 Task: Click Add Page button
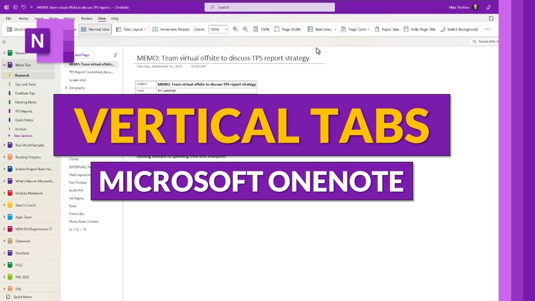click(82, 55)
